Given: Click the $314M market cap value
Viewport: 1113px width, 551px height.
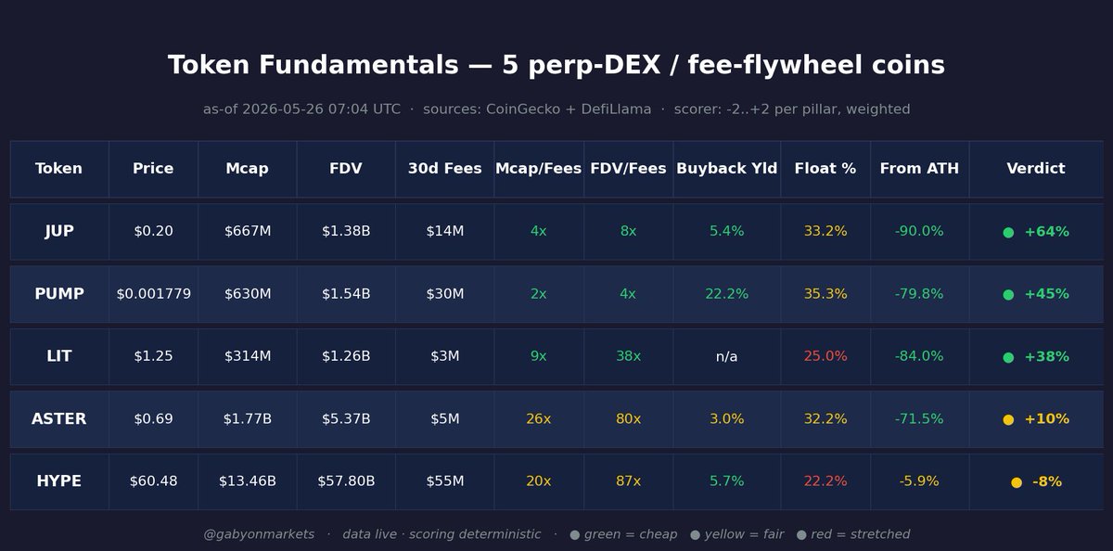Looking at the screenshot, I should pos(248,357).
